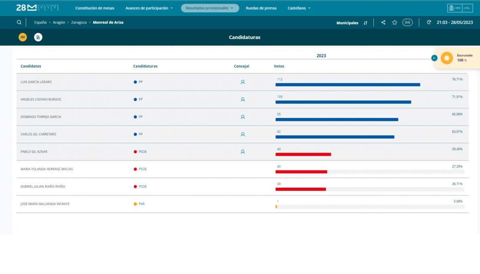
Task: Click the 112 votes blue bar
Action: click(348, 85)
